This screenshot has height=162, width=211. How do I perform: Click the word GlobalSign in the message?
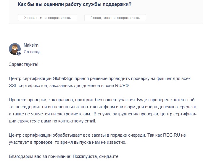click(63, 78)
